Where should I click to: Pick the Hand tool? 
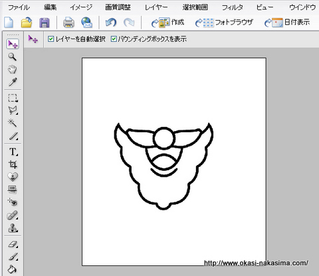[13, 69]
